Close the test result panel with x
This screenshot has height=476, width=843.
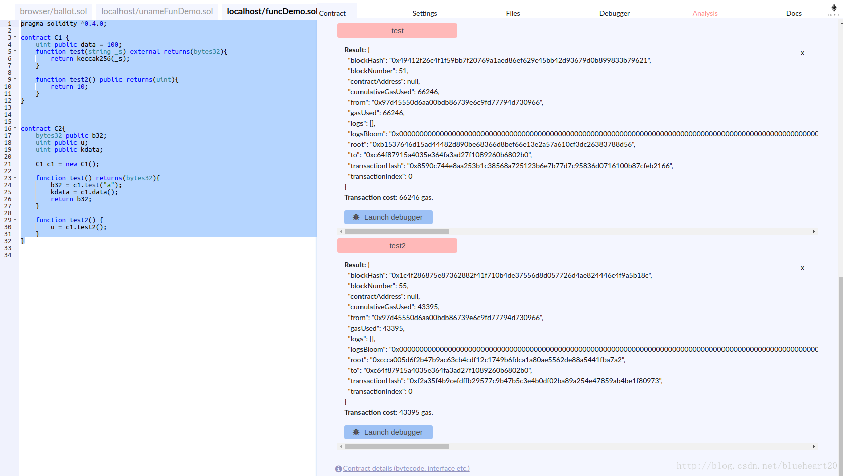click(x=802, y=53)
